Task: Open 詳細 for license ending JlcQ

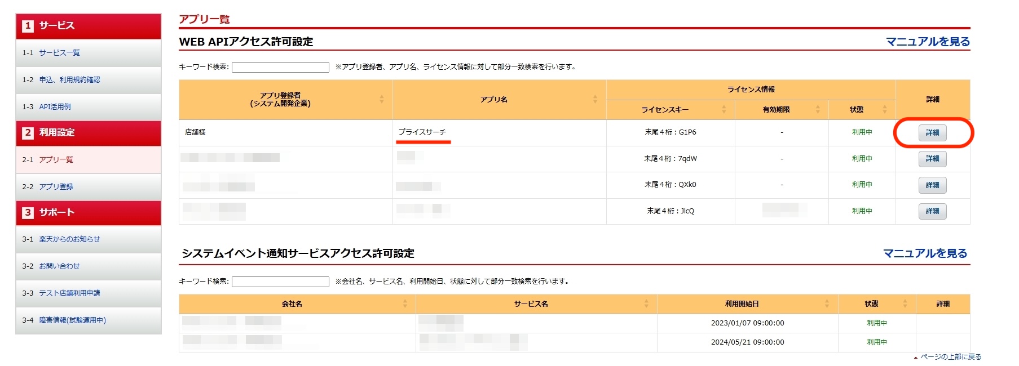Action: 932,211
